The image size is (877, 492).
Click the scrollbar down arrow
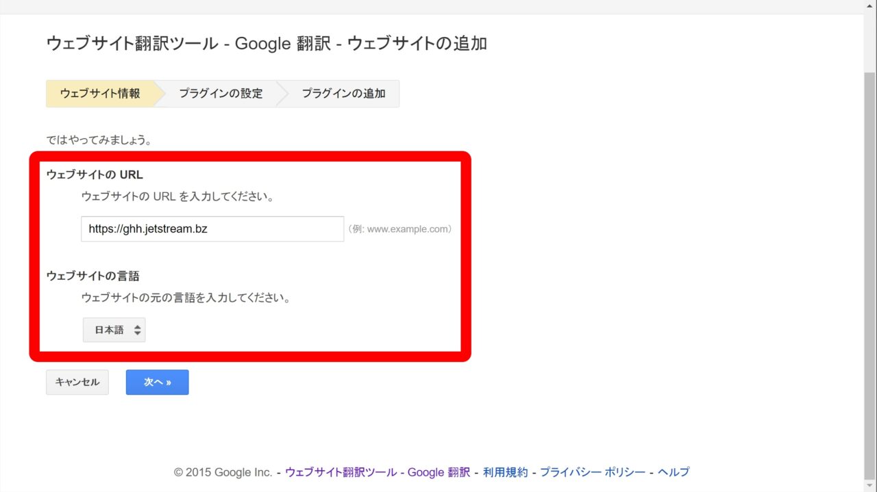point(870,485)
